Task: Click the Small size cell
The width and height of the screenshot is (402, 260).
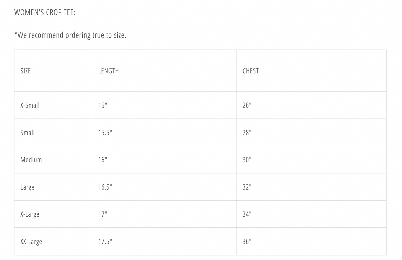Action: tap(28, 133)
